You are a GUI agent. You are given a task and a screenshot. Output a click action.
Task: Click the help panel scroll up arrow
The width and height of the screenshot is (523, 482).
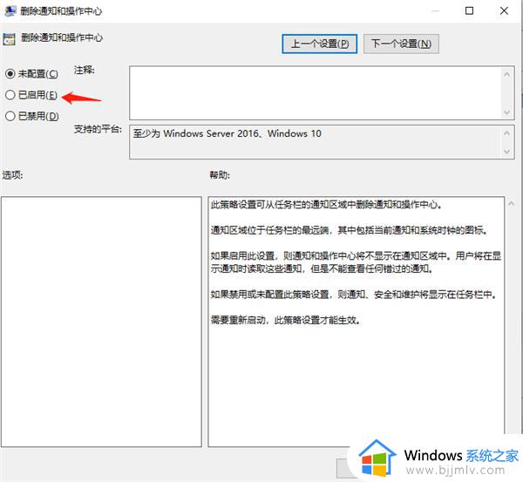point(511,203)
